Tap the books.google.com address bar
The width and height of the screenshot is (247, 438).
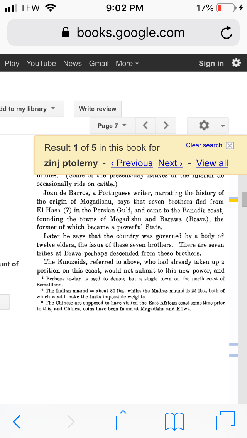[x=123, y=33]
